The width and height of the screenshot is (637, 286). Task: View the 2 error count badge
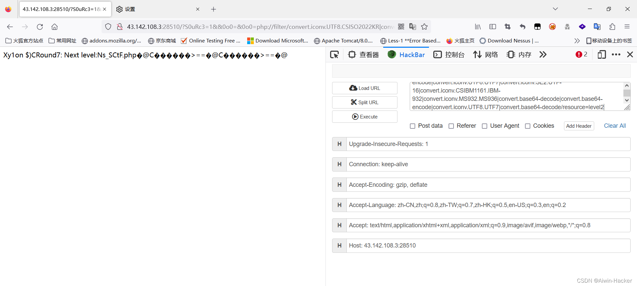click(582, 54)
